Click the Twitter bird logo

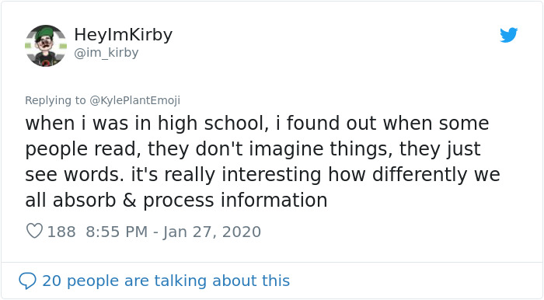coord(508,35)
